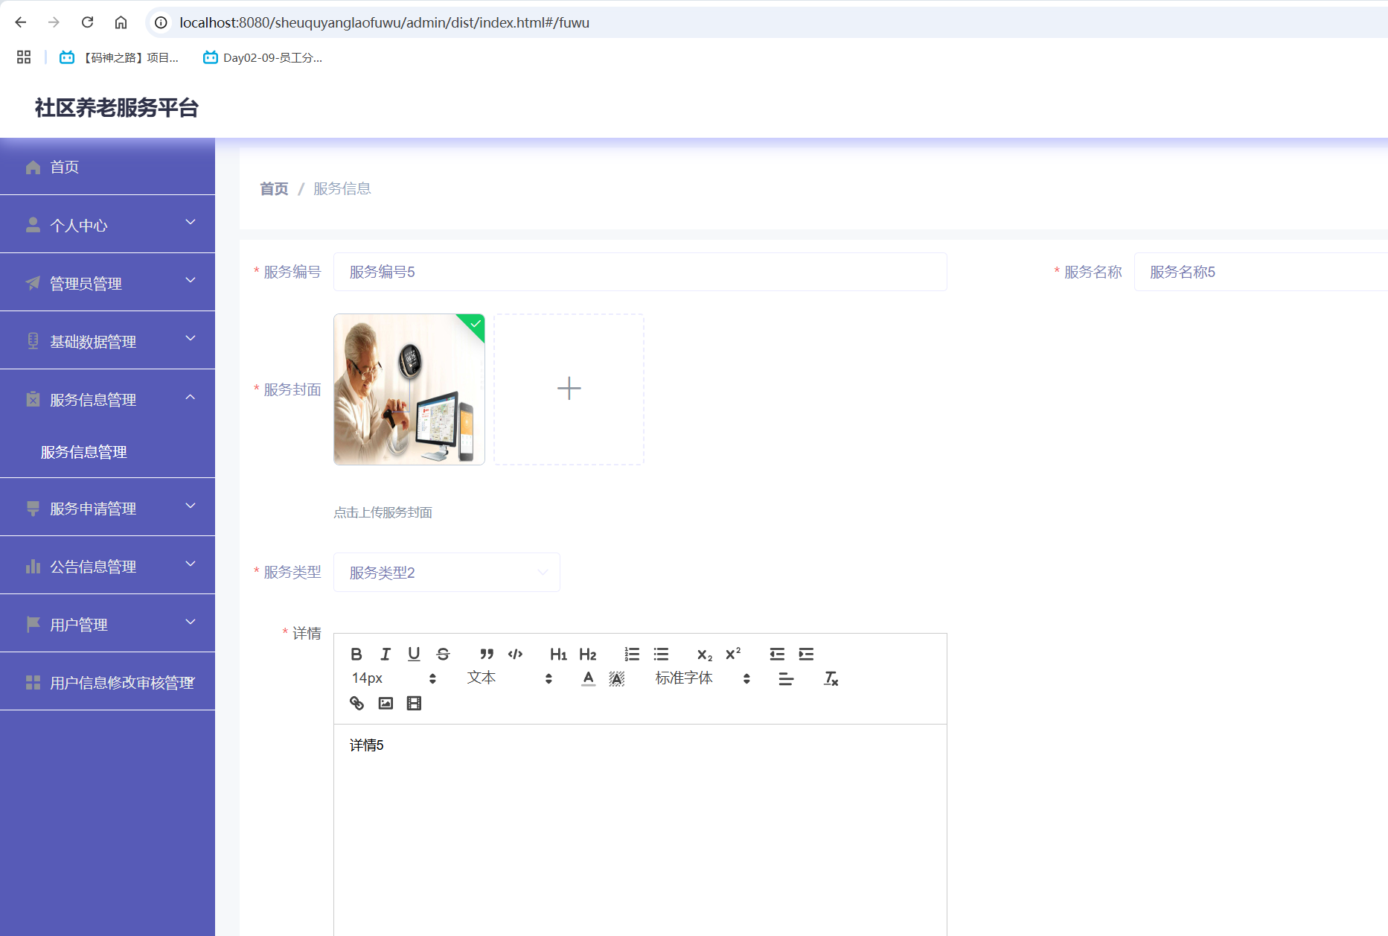Open the 服务申请管理 sidebar menu

coord(107,508)
